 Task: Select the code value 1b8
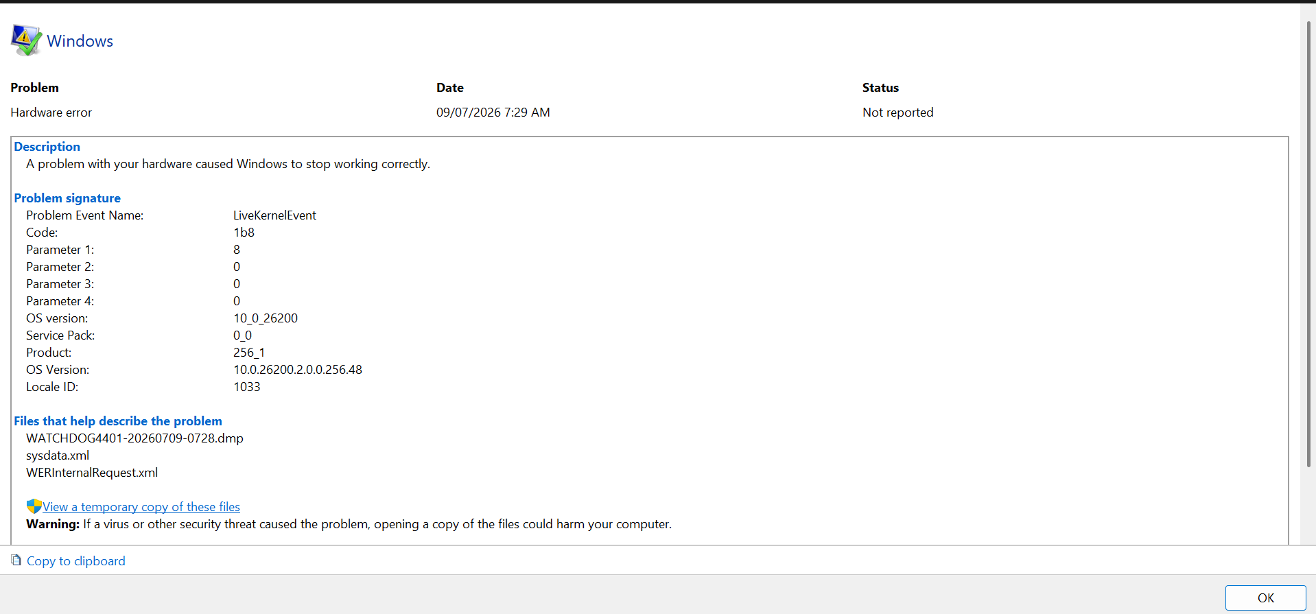pos(244,233)
